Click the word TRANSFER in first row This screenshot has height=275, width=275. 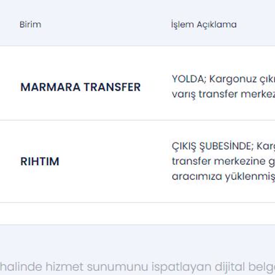112,87
